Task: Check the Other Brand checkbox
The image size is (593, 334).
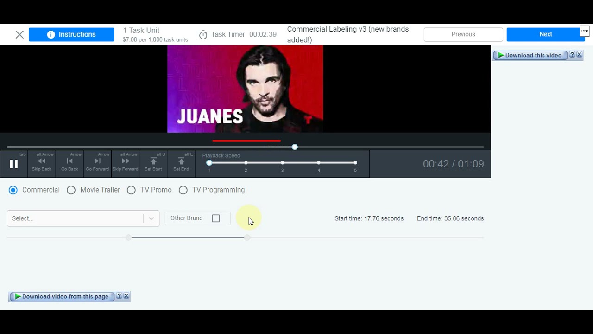Action: pos(216,218)
